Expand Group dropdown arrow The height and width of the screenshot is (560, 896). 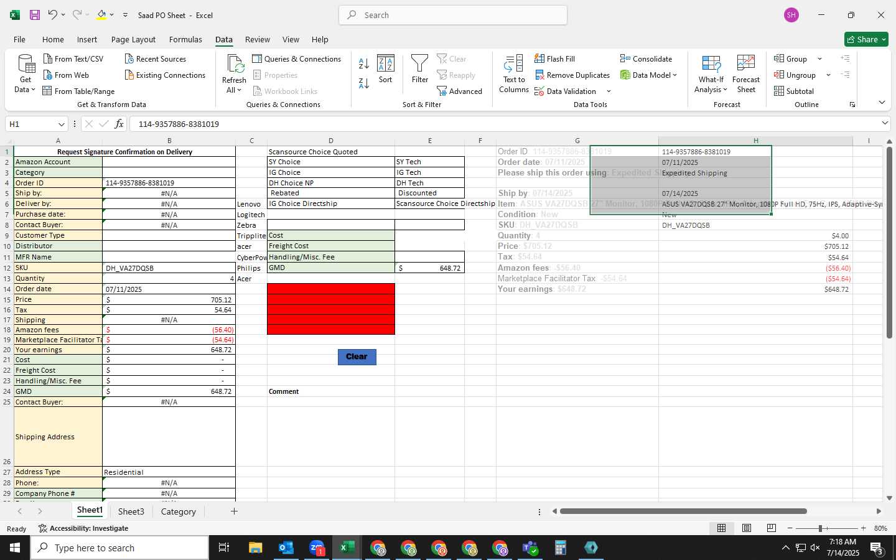(819, 58)
